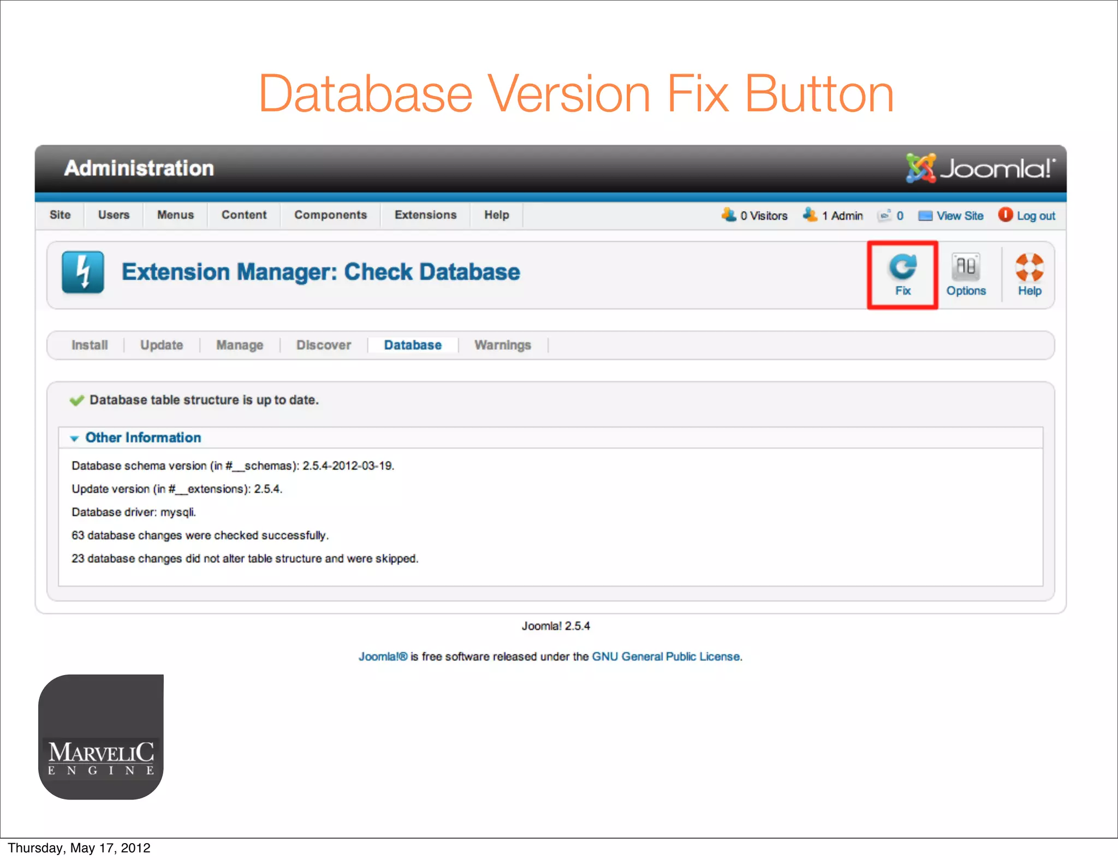Image resolution: width=1118 pixels, height=860 pixels.
Task: Click the Other Information heading
Action: tap(143, 438)
